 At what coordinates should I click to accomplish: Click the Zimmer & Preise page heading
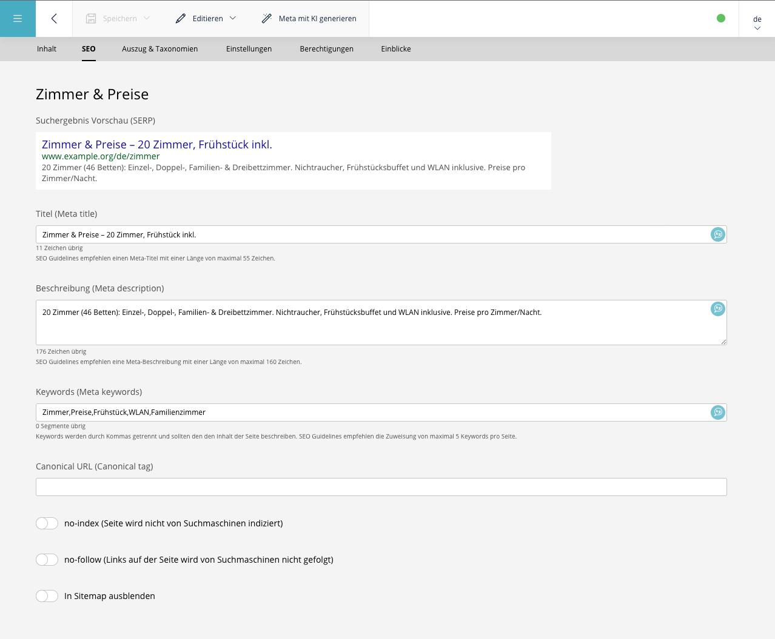pyautogui.click(x=92, y=94)
